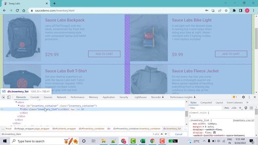The width and height of the screenshot is (258, 145).
Task: Toggle the :hov element state panel
Action: (x=227, y=108)
